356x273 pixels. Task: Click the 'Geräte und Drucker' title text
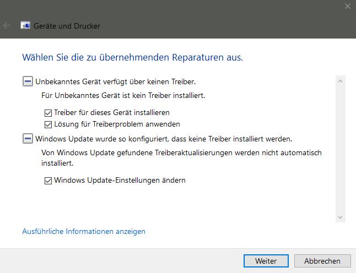[x=67, y=26]
